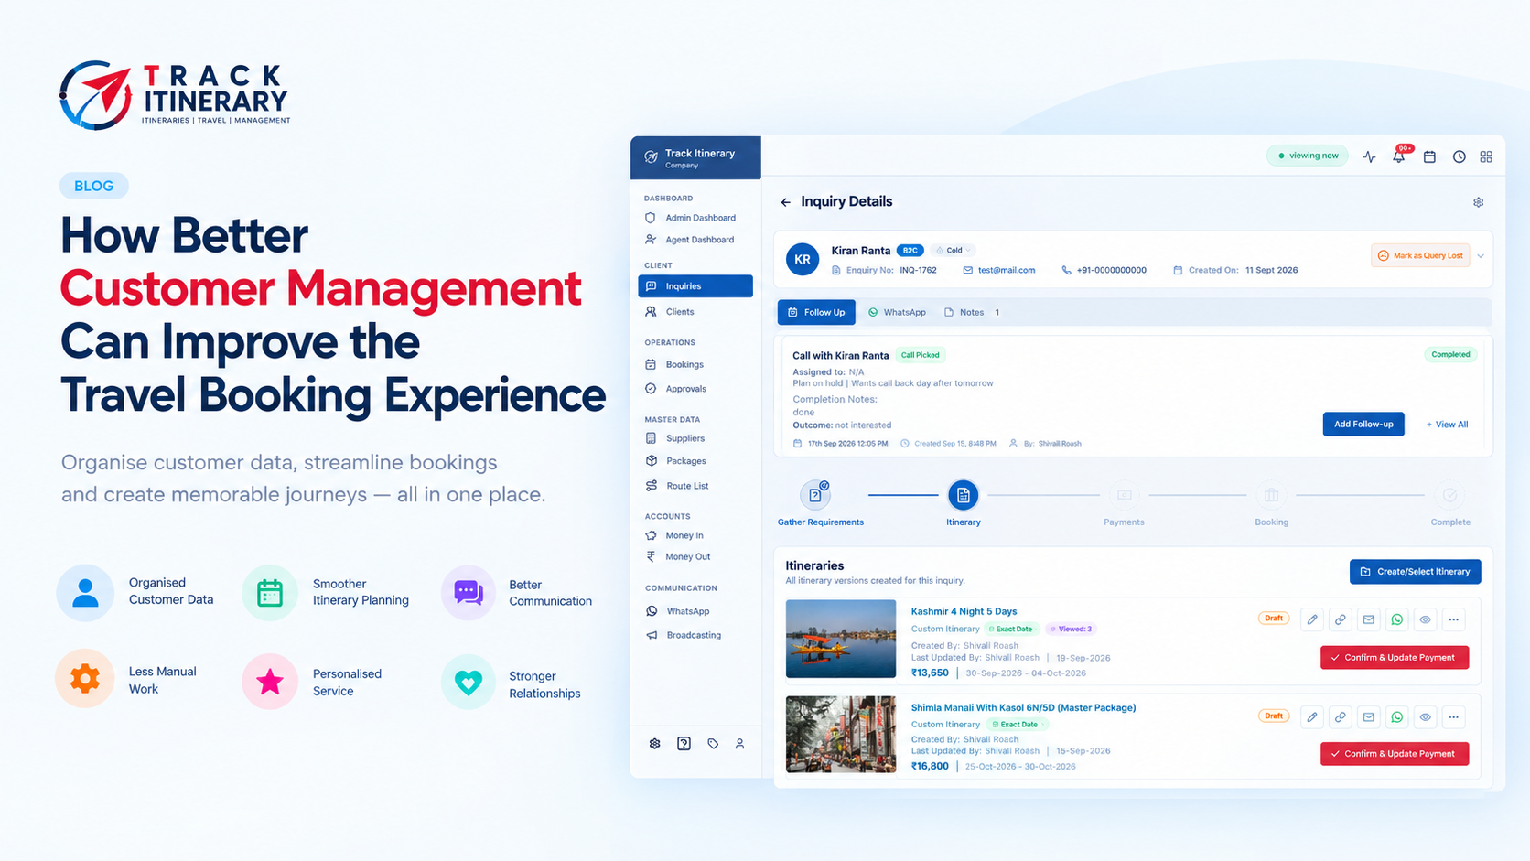Select the Booking stage icon
Image resolution: width=1530 pixels, height=861 pixels.
1271,495
